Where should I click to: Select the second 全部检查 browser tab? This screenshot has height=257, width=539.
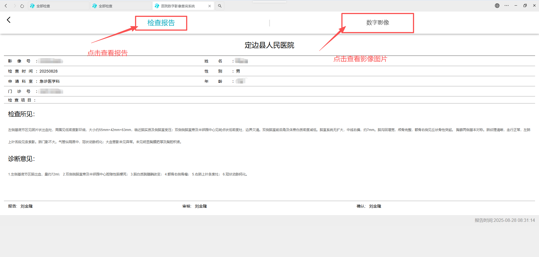pyautogui.click(x=121, y=6)
